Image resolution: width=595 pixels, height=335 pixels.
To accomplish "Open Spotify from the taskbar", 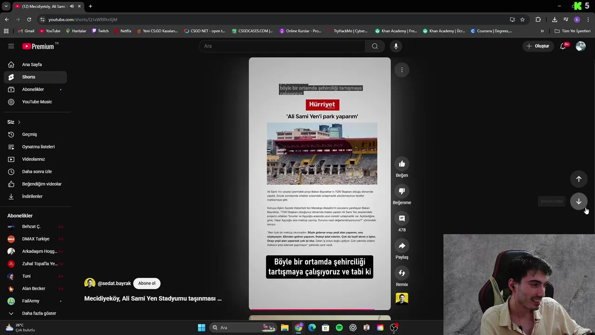I will (x=339, y=328).
